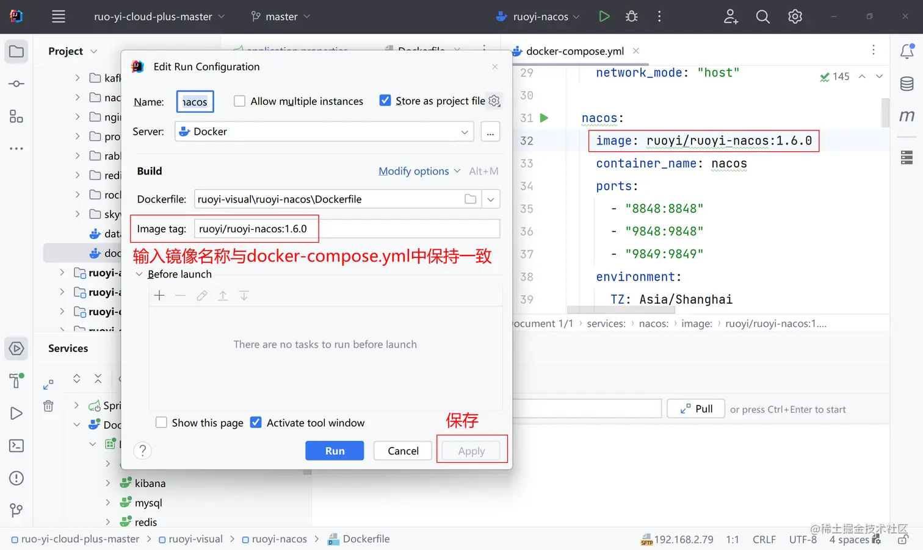Open master branch dropdown
923x550 pixels.
[x=281, y=16]
